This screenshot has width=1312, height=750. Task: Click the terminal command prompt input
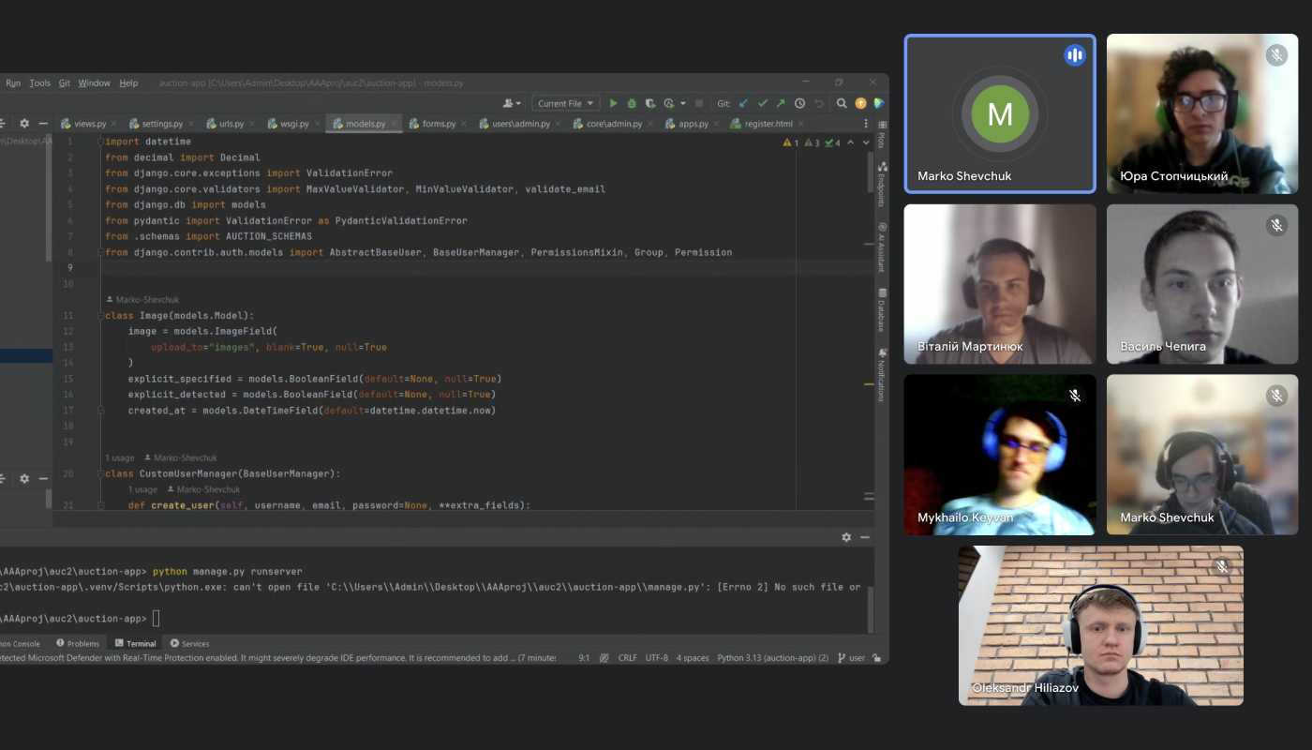(x=157, y=619)
